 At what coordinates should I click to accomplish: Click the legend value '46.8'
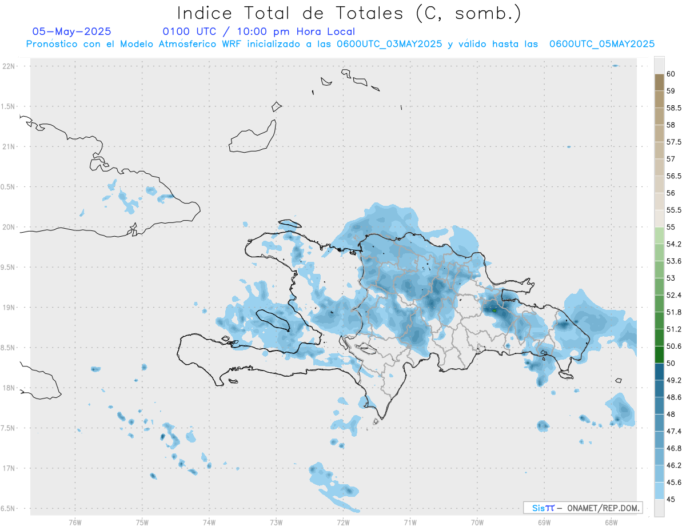[673, 448]
